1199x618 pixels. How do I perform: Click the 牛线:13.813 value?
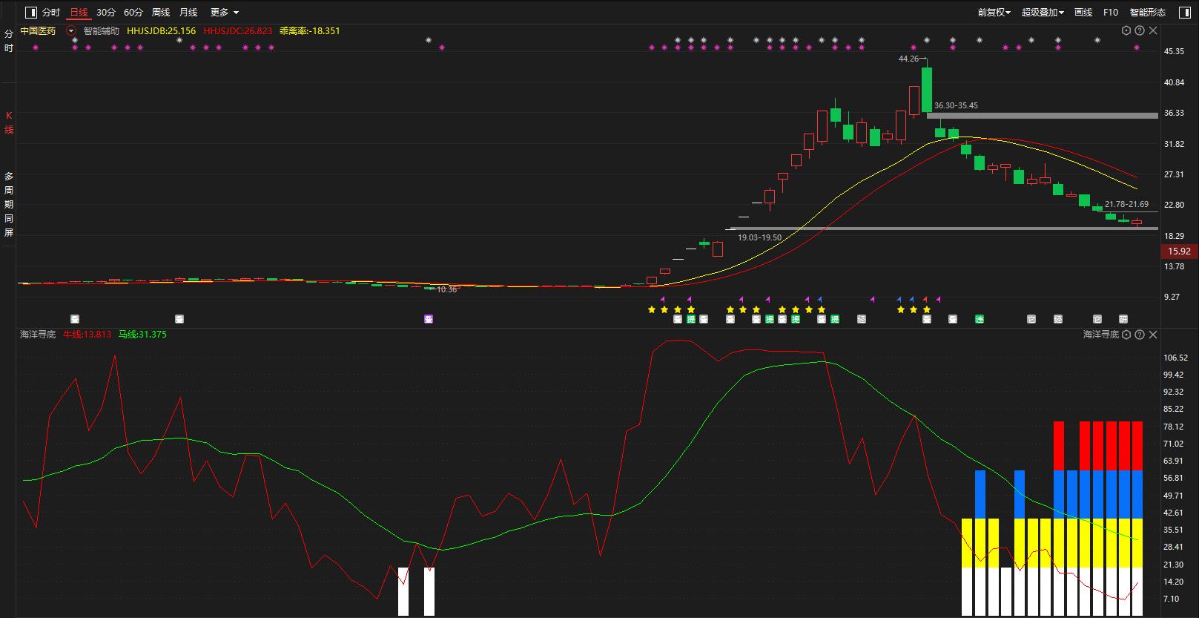[x=87, y=335]
